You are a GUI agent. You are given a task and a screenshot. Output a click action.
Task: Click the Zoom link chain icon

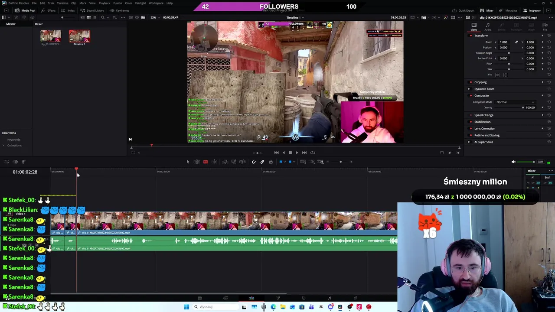tap(516, 42)
